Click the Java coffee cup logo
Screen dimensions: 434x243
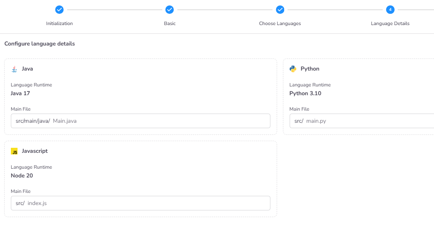coord(14,69)
